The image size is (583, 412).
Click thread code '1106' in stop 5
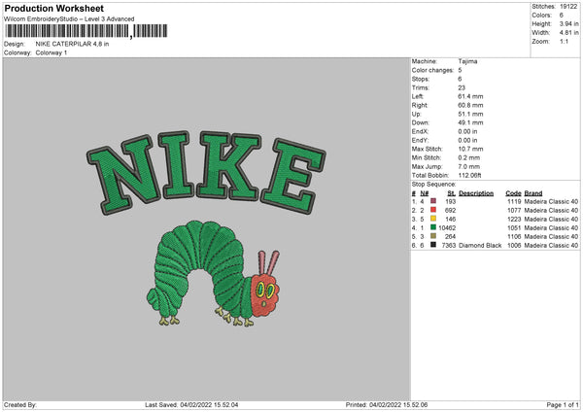click(514, 236)
